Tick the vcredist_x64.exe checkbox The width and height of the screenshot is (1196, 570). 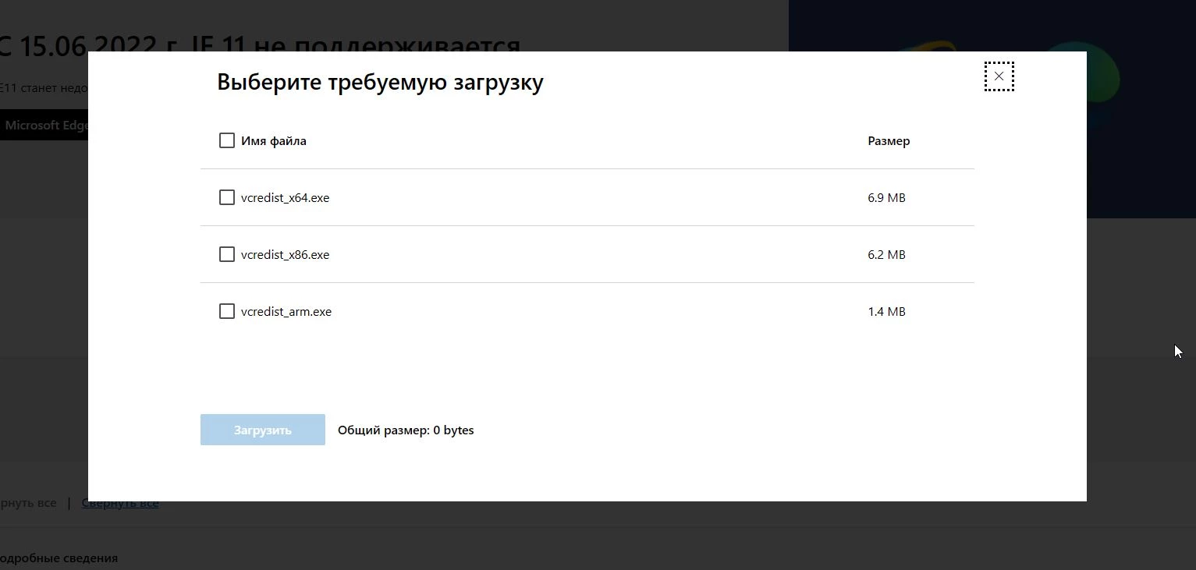pos(227,197)
